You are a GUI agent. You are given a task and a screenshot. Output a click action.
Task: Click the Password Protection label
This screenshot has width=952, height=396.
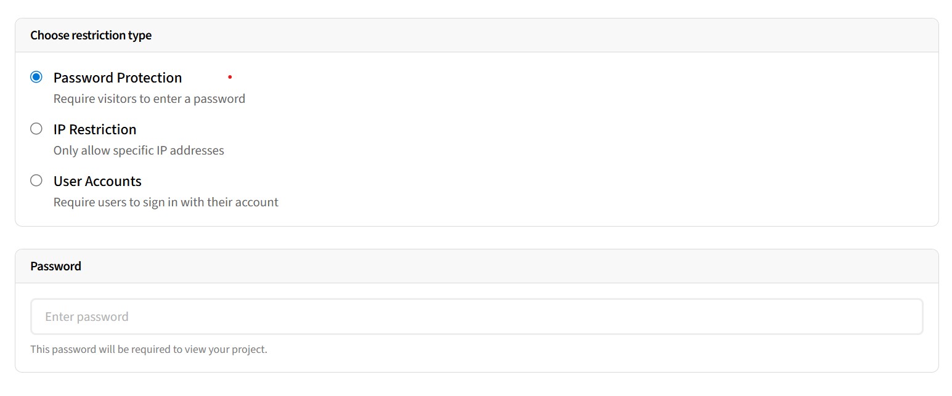[118, 78]
